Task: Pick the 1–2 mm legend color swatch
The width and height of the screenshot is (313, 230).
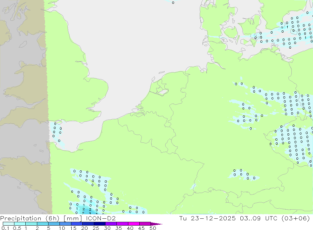Action: pos(31,224)
